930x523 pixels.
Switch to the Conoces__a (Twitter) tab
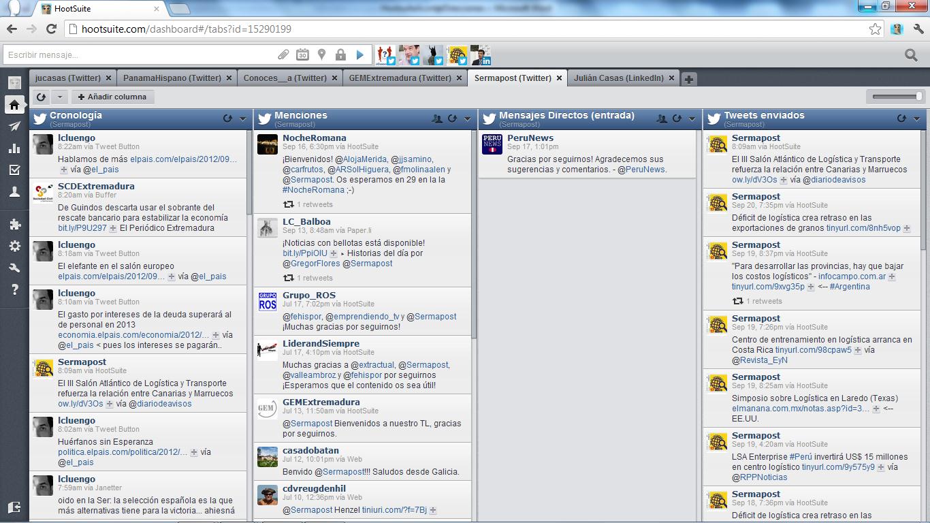click(x=285, y=78)
